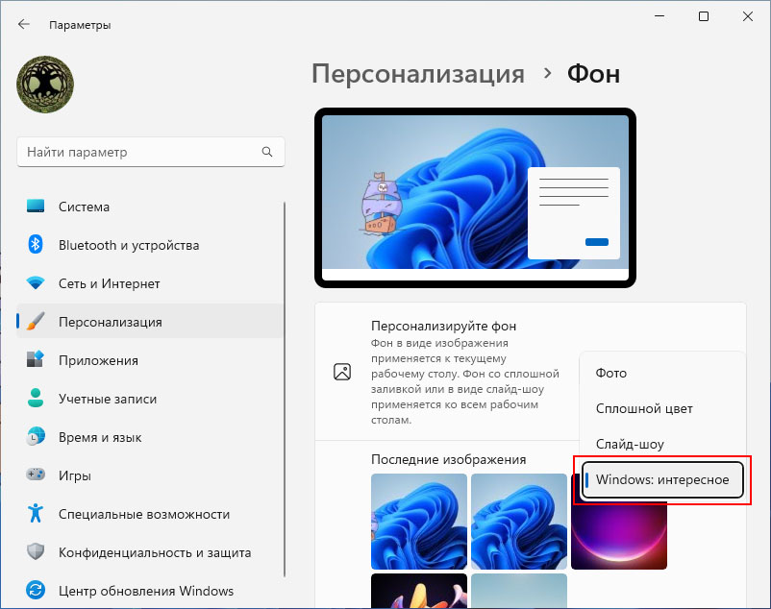This screenshot has width=771, height=609.
Task: Click the Центр обновления Windows icon
Action: (x=36, y=591)
